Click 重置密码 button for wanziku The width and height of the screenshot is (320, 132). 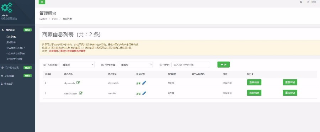pyautogui.click(x=290, y=93)
